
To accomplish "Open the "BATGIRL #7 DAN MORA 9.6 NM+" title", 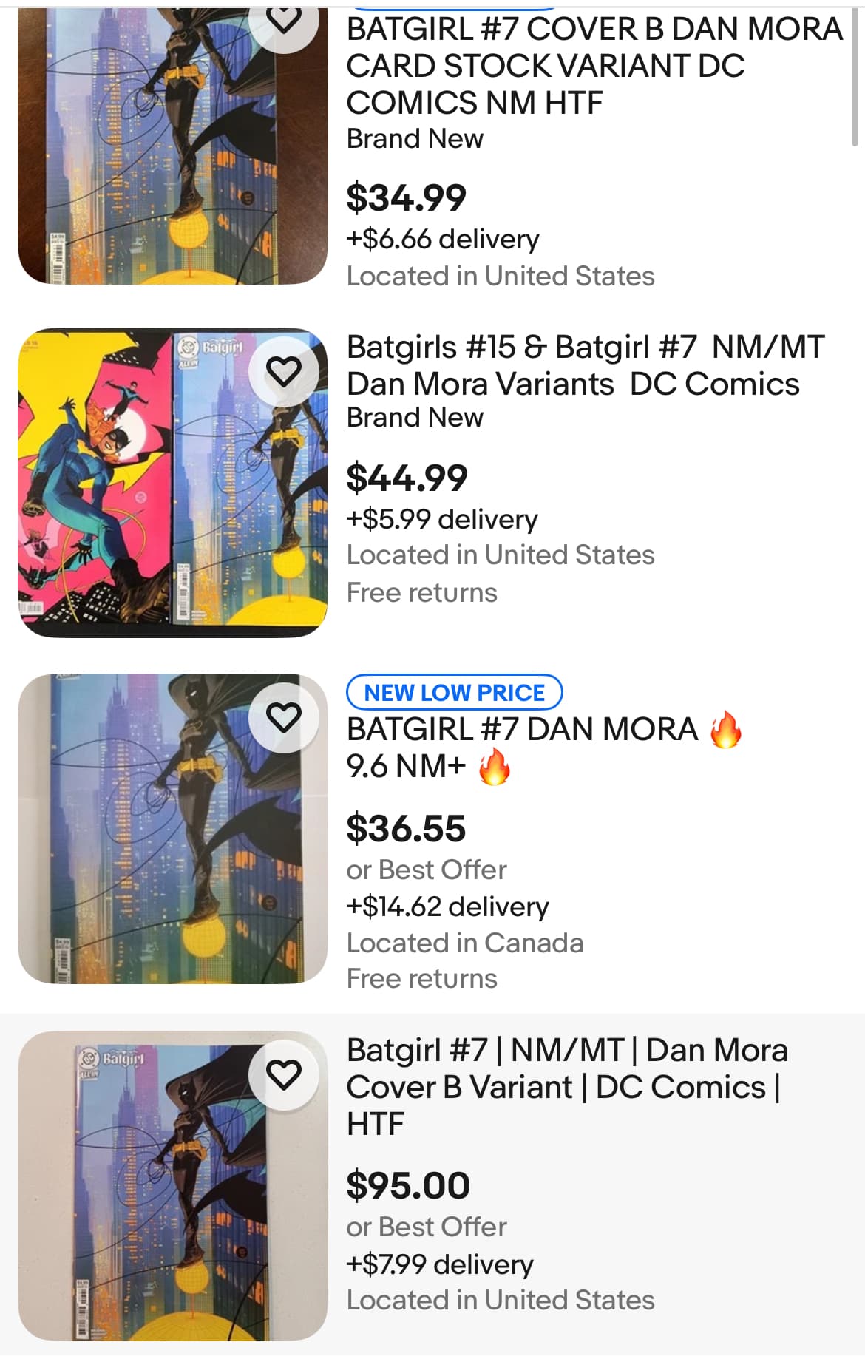I will click(543, 748).
